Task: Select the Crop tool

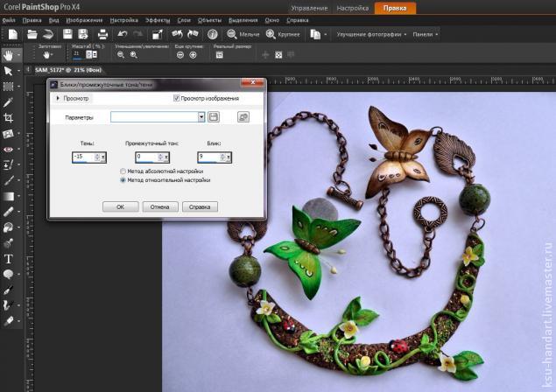Action: pos(8,117)
